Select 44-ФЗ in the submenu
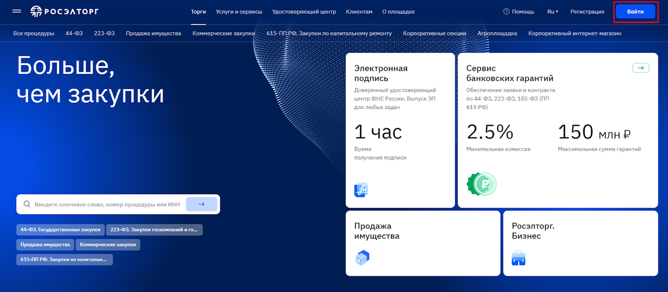Image resolution: width=668 pixels, height=292 pixels. [74, 33]
